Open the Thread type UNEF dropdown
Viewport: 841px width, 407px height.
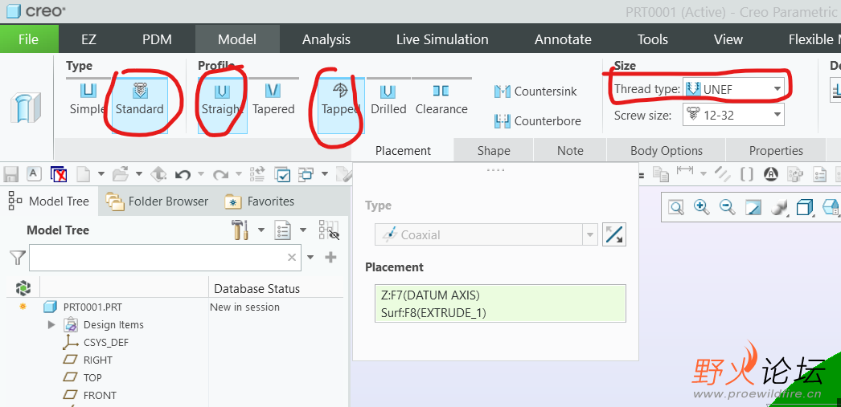click(734, 89)
